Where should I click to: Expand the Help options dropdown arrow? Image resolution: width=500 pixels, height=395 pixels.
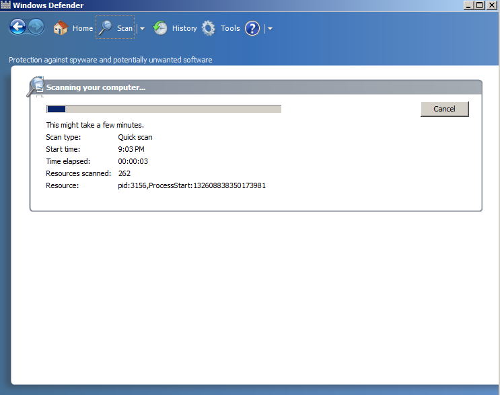pos(269,28)
